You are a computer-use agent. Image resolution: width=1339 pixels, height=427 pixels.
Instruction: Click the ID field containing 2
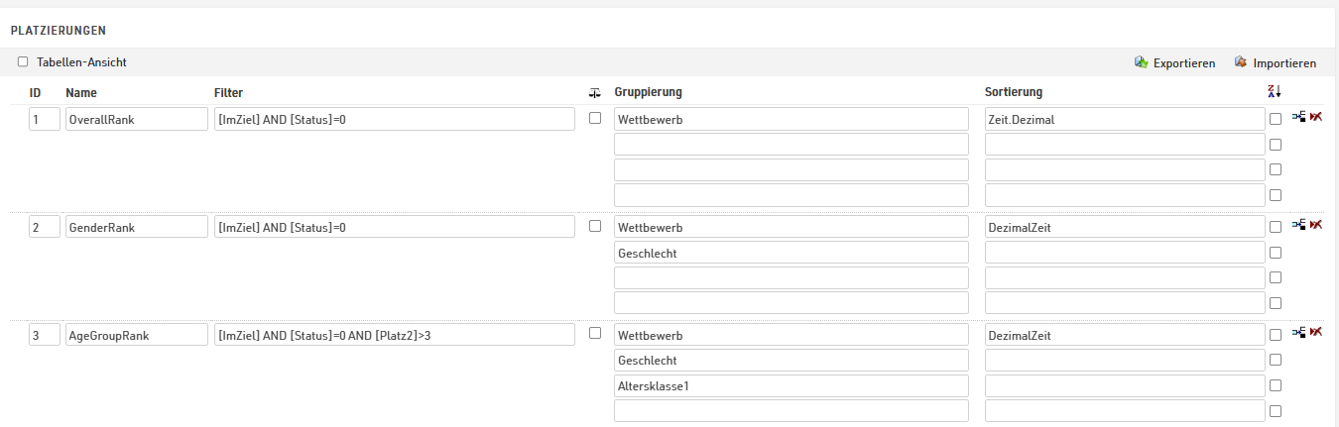45,227
